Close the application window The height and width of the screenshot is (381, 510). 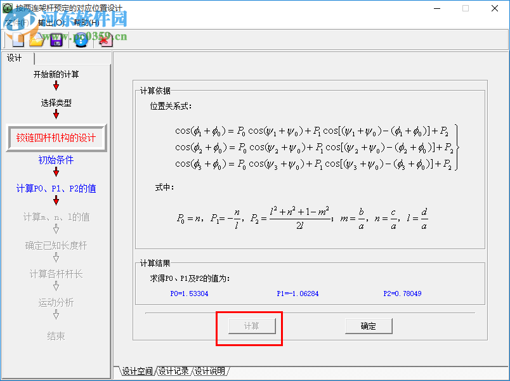[x=494, y=8]
